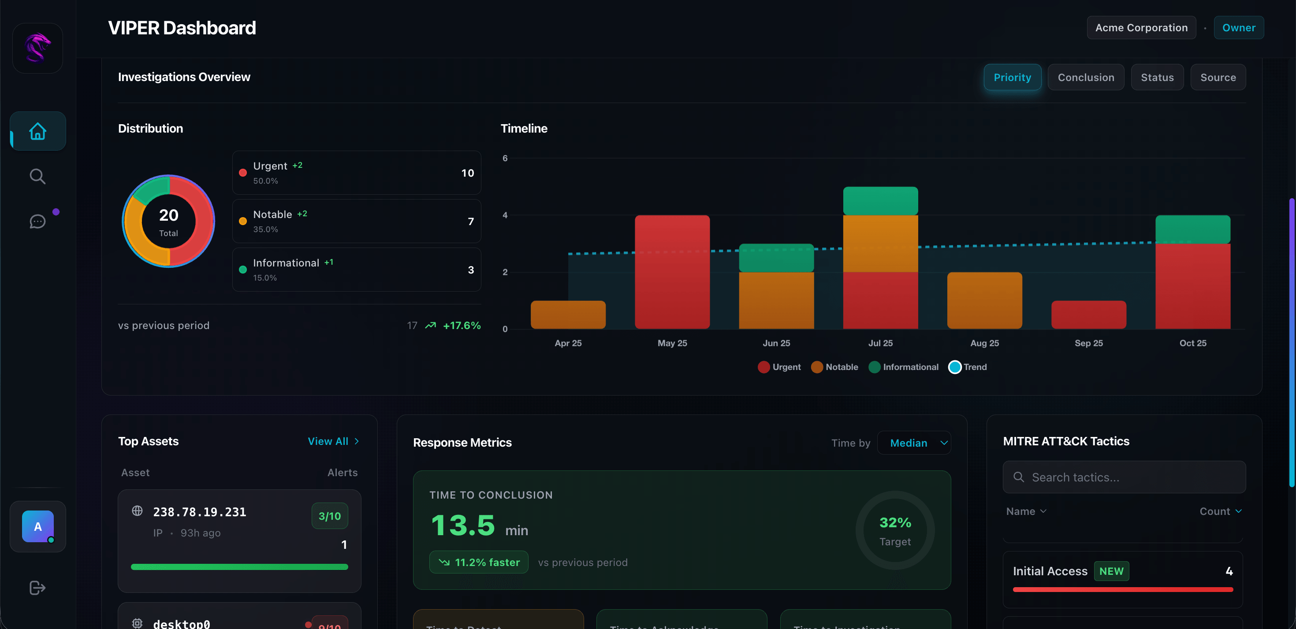Open search from the sidebar
The height and width of the screenshot is (629, 1296).
37,176
